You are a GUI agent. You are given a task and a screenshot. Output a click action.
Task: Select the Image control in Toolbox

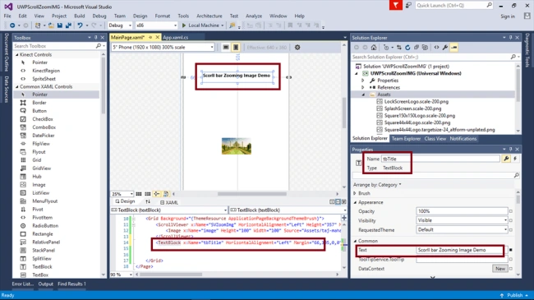[x=39, y=184]
